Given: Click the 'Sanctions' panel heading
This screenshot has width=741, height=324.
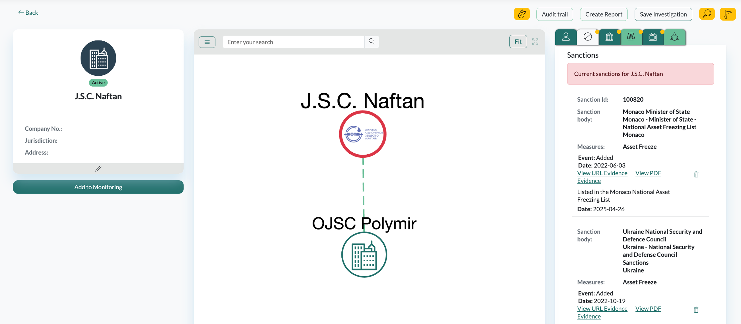Looking at the screenshot, I should [x=583, y=55].
